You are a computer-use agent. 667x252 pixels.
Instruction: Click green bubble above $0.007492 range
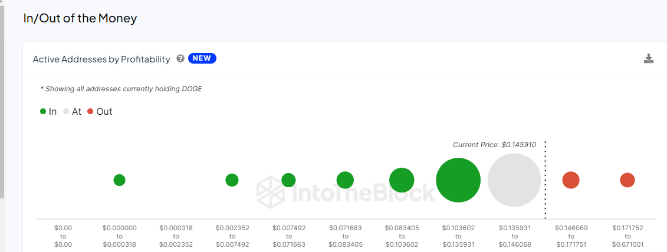288,180
